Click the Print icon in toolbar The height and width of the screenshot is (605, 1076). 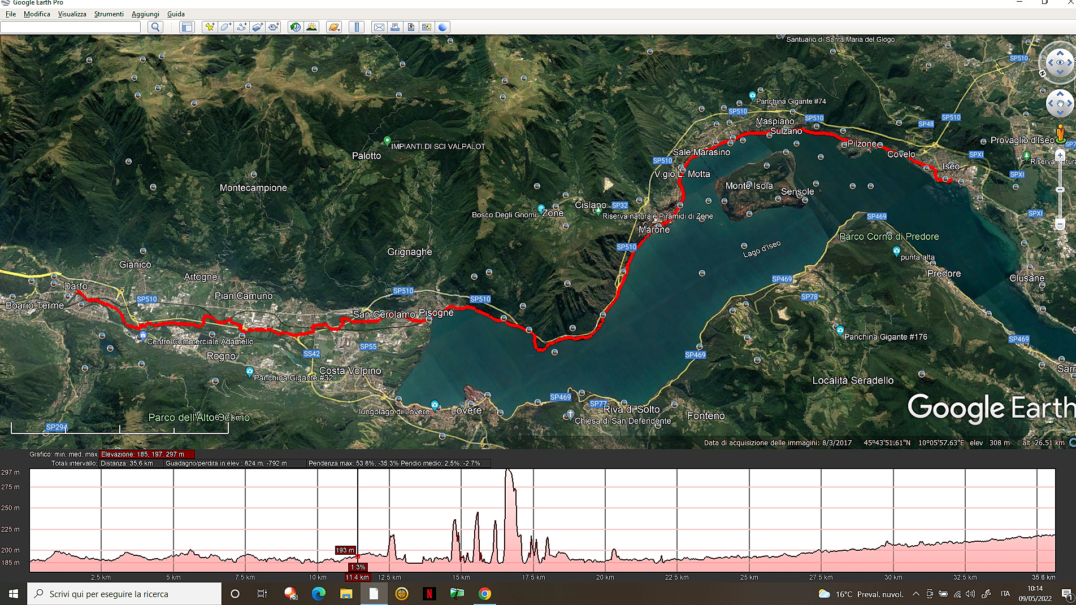[x=395, y=27]
